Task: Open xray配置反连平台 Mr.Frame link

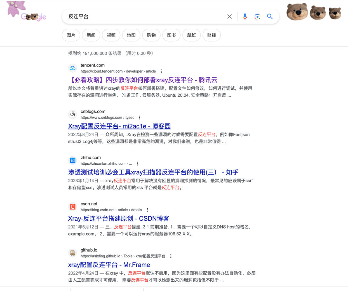Action: point(109,265)
